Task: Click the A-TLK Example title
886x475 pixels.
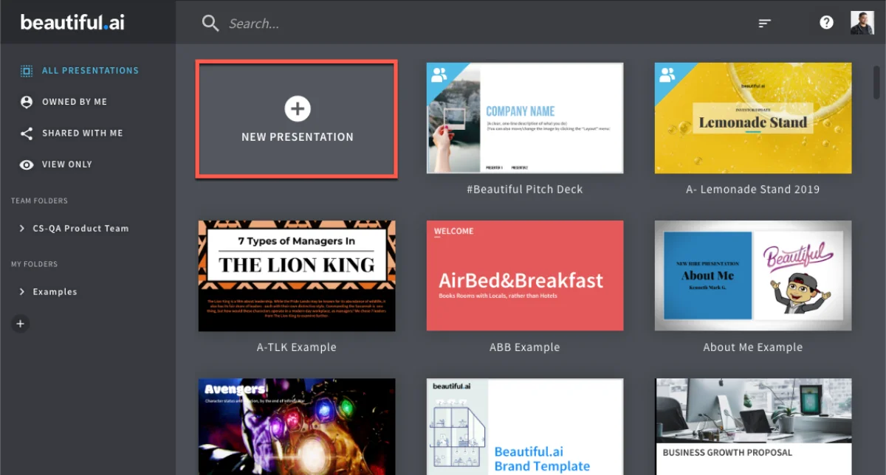Action: point(297,347)
